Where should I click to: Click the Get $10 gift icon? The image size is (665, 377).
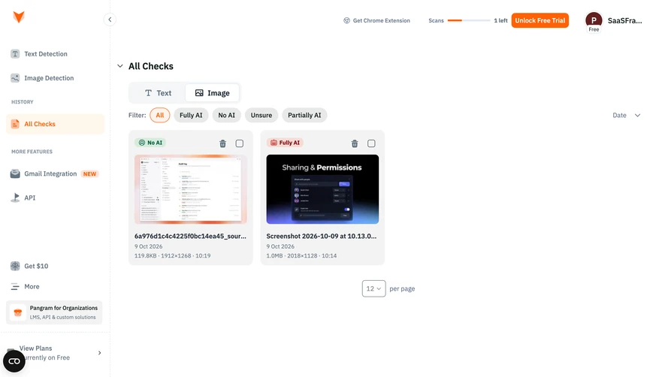click(x=15, y=266)
